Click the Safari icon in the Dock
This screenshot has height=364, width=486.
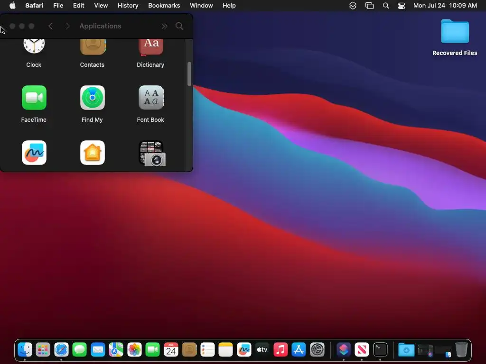61,350
